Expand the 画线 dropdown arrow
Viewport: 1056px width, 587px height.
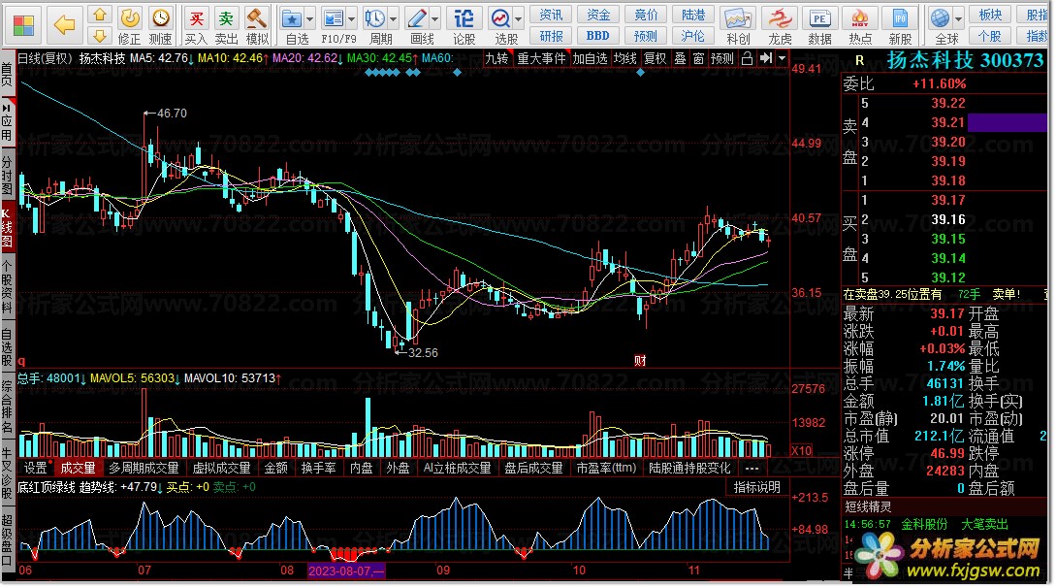coord(435,18)
